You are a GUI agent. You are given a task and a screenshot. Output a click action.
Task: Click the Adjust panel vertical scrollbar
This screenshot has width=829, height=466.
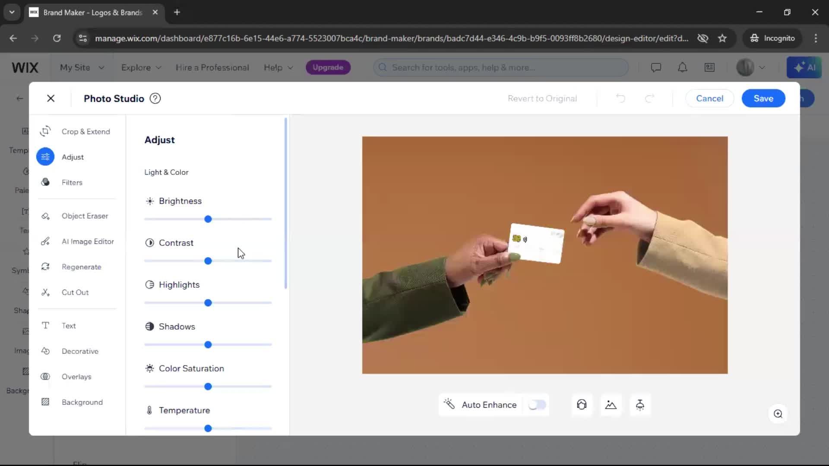pyautogui.click(x=286, y=203)
